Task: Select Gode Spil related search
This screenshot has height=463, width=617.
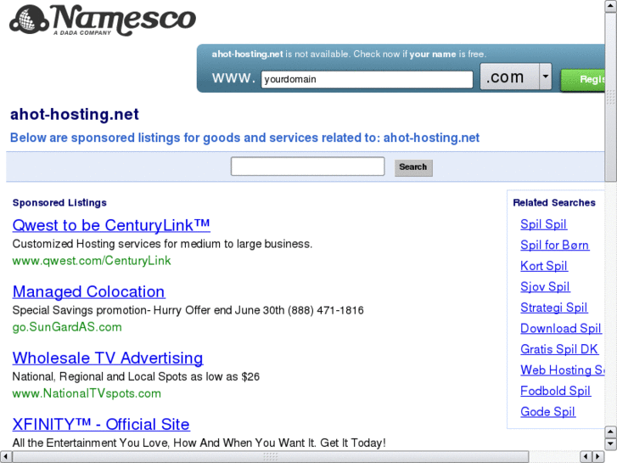Action: tap(547, 412)
